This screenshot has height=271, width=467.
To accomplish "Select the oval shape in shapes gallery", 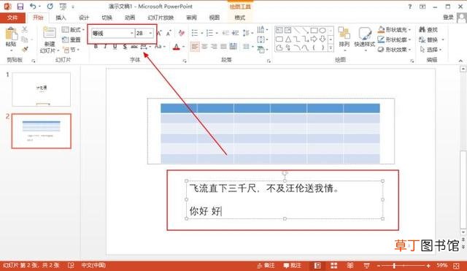I will [323, 31].
